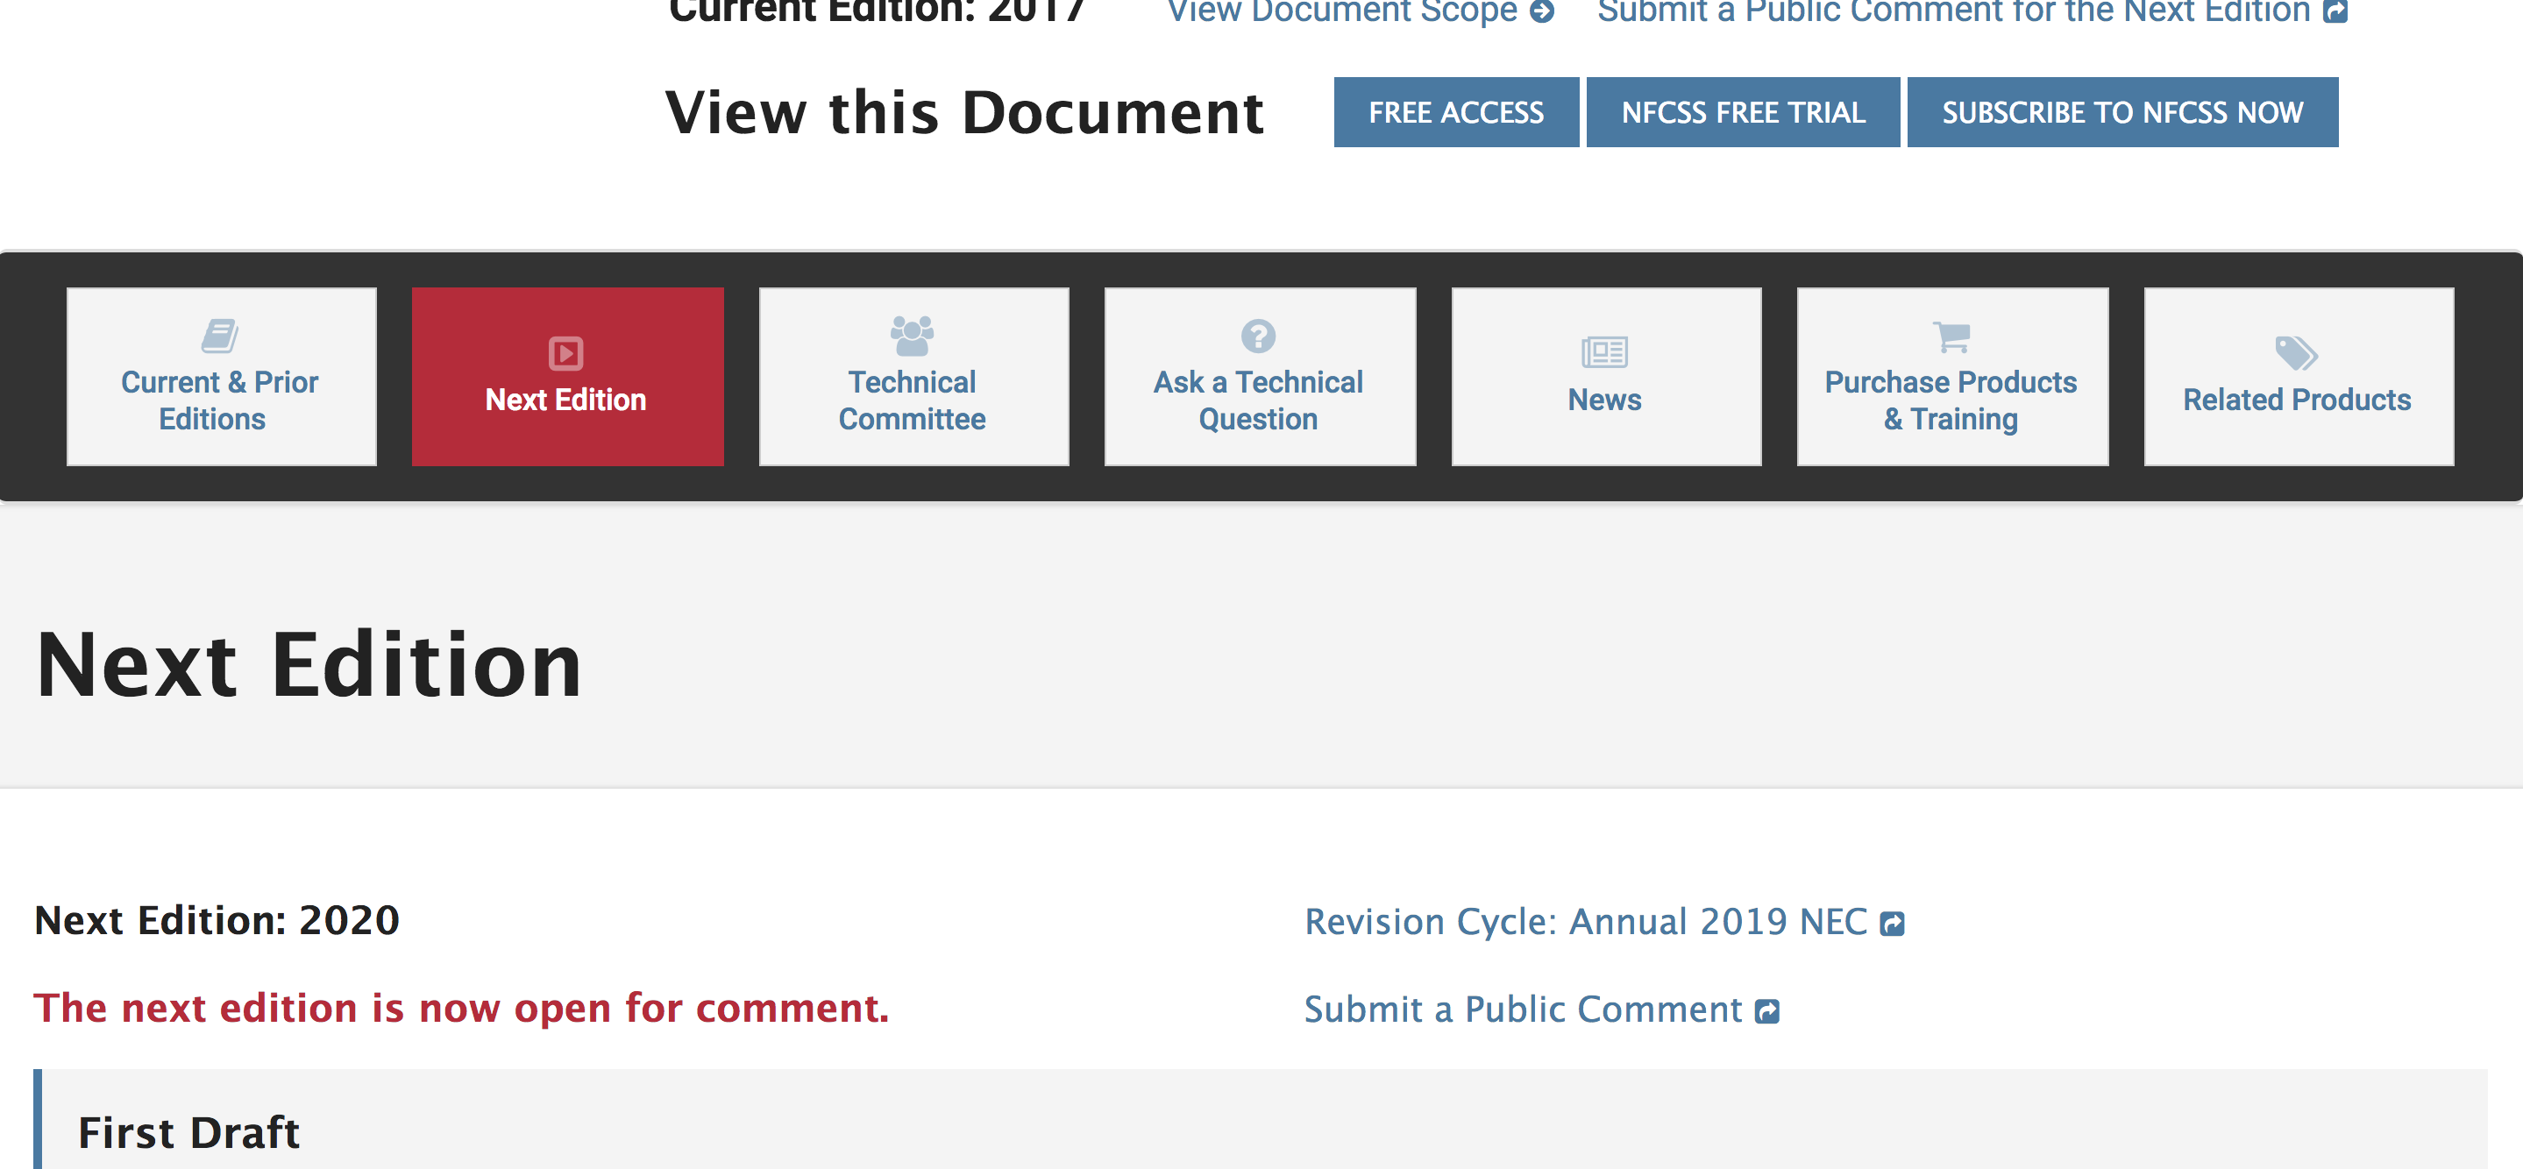The image size is (2523, 1169).
Task: Click the FREE ACCESS button
Action: pos(1456,112)
